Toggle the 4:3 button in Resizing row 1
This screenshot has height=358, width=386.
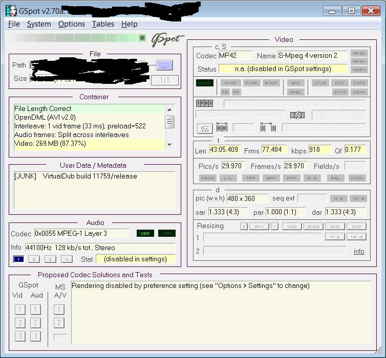[x=335, y=237]
